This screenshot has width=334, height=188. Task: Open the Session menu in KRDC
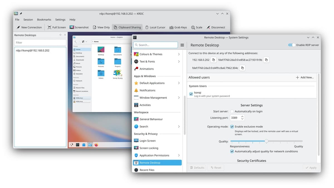(28, 19)
